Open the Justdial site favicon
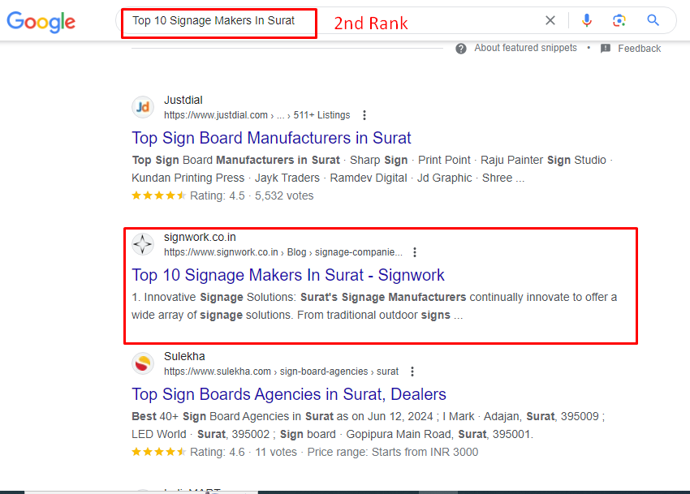This screenshot has height=494, width=690. [143, 107]
